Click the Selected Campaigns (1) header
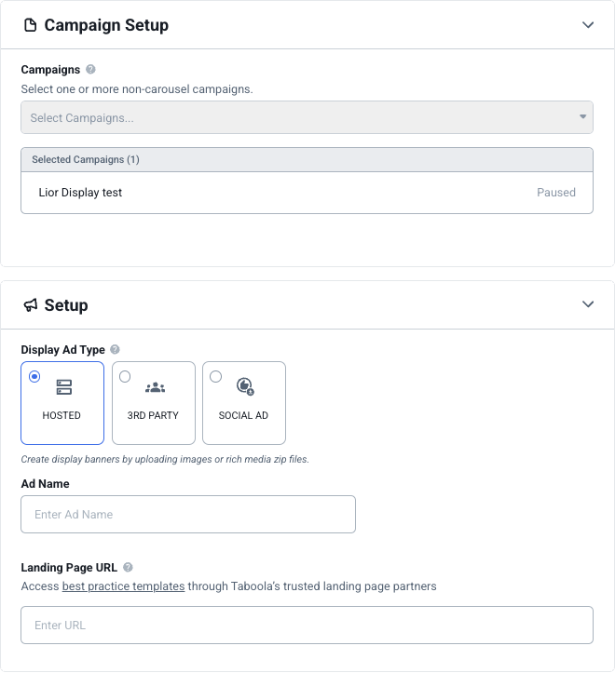Viewport: 615px width, 673px height. pos(307,160)
